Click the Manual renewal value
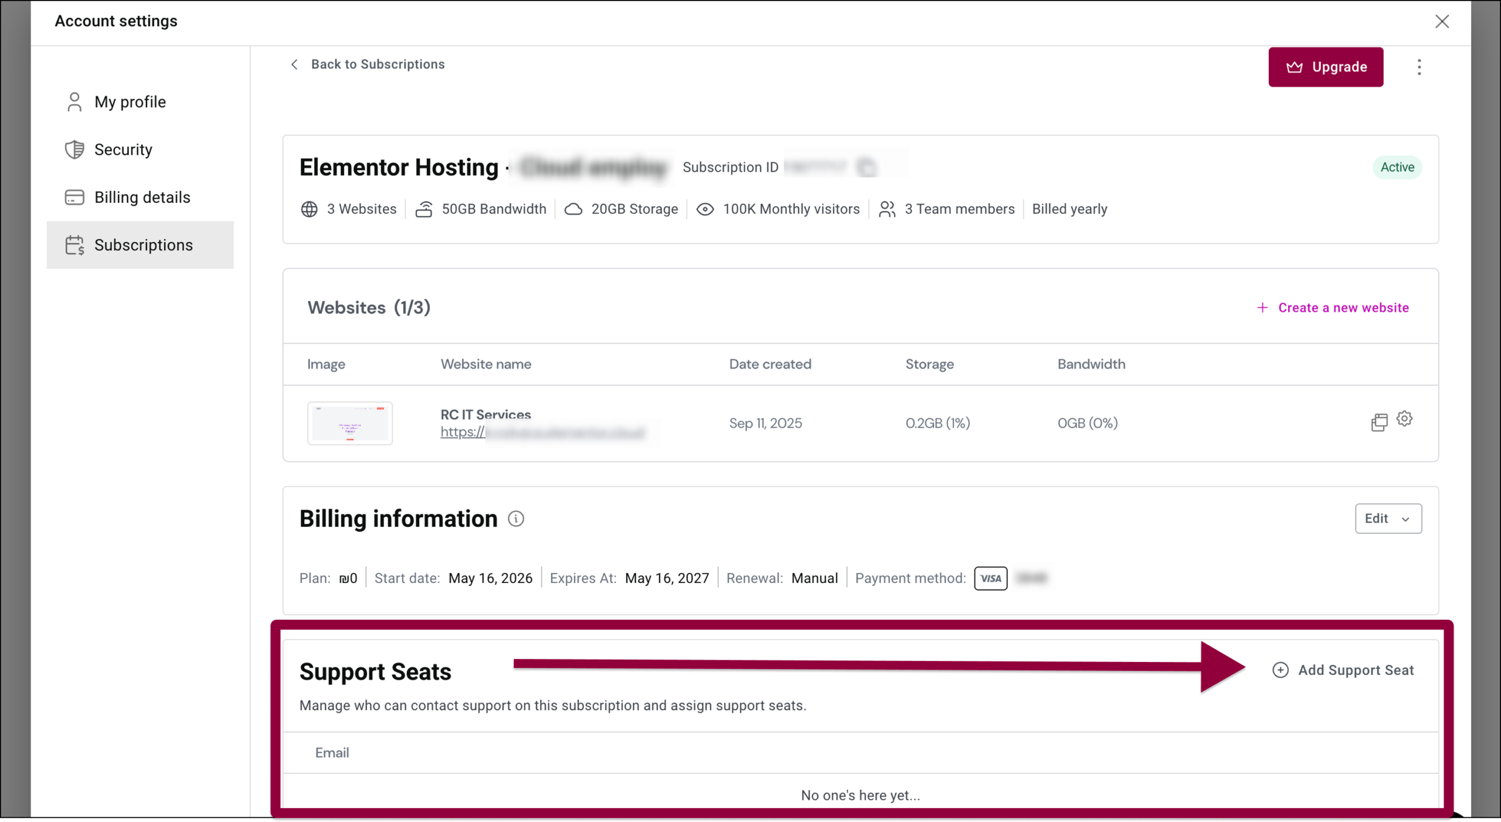 pos(814,579)
